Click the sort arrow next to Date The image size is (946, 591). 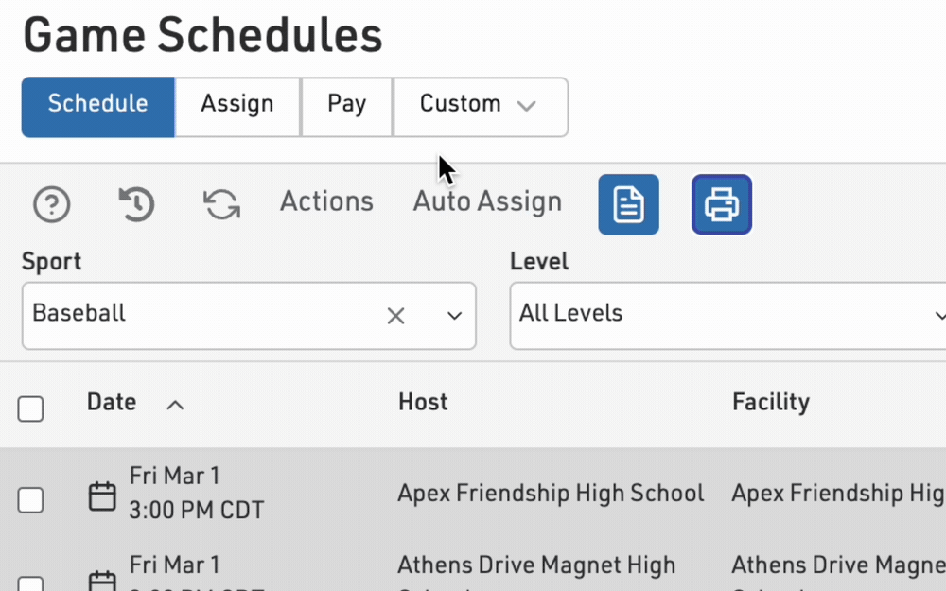click(x=175, y=406)
